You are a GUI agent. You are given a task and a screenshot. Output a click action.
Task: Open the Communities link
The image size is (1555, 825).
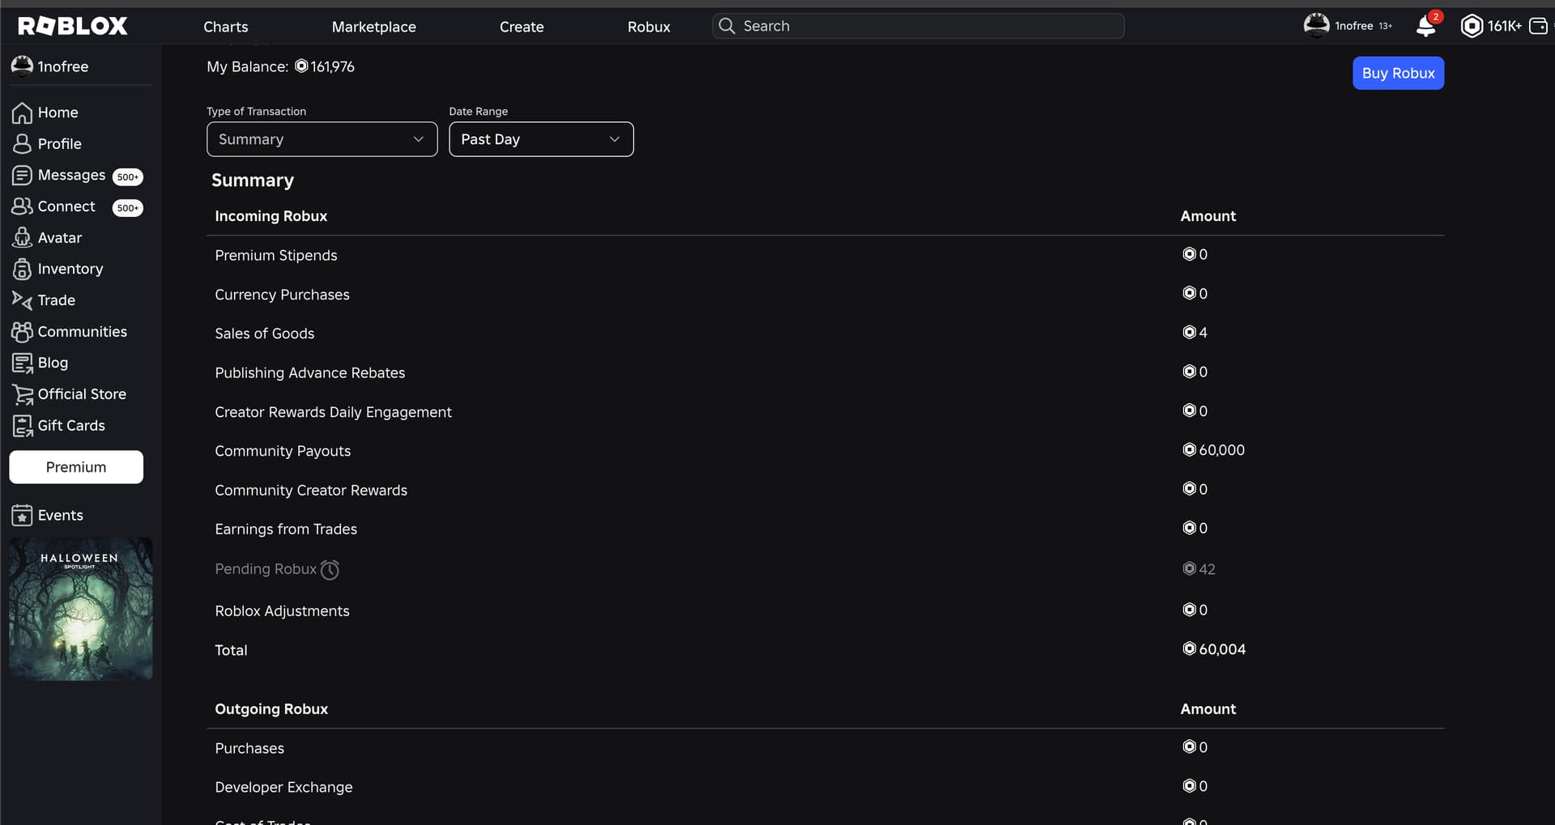click(83, 332)
